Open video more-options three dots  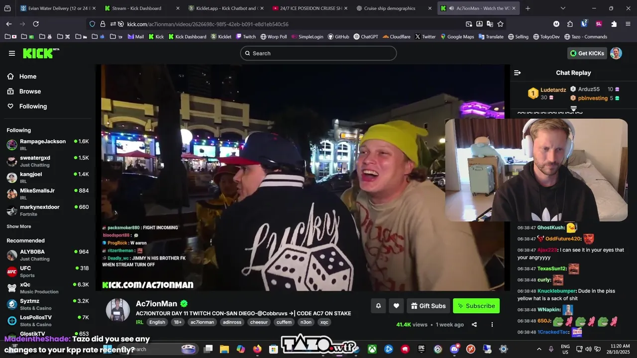point(492,325)
